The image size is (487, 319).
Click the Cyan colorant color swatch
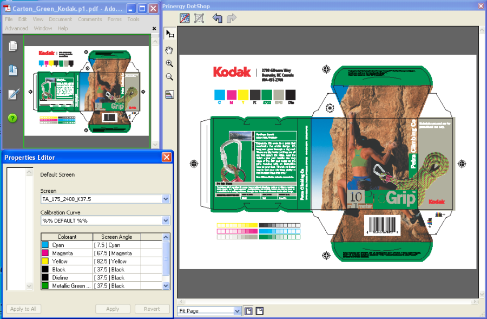click(45, 245)
